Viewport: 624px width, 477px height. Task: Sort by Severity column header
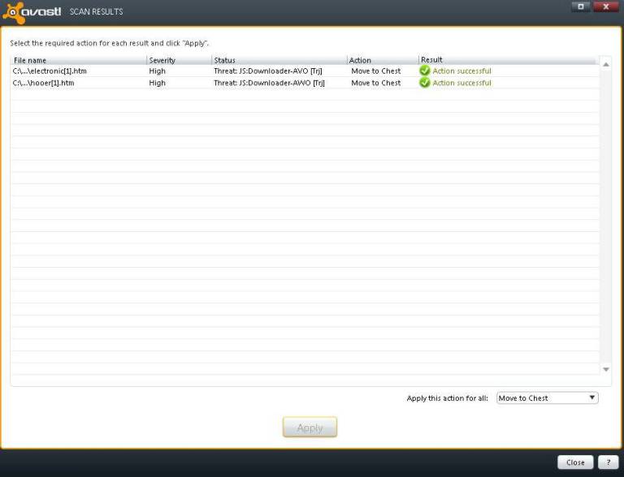[x=179, y=60]
